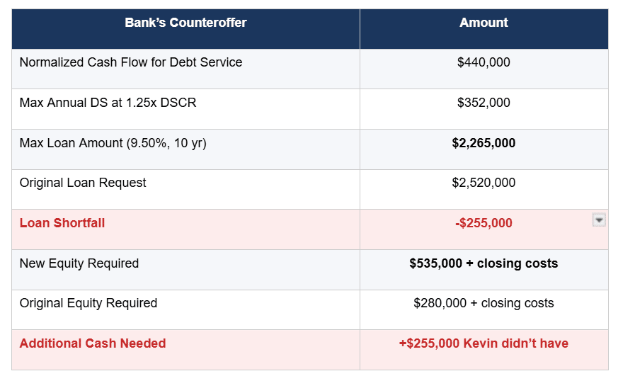Open the dropdown arrow in Loan Shortfall row
The width and height of the screenshot is (618, 376).
click(599, 220)
